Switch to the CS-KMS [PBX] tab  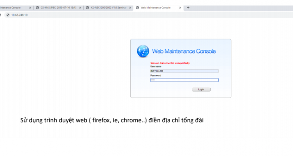[58, 7]
